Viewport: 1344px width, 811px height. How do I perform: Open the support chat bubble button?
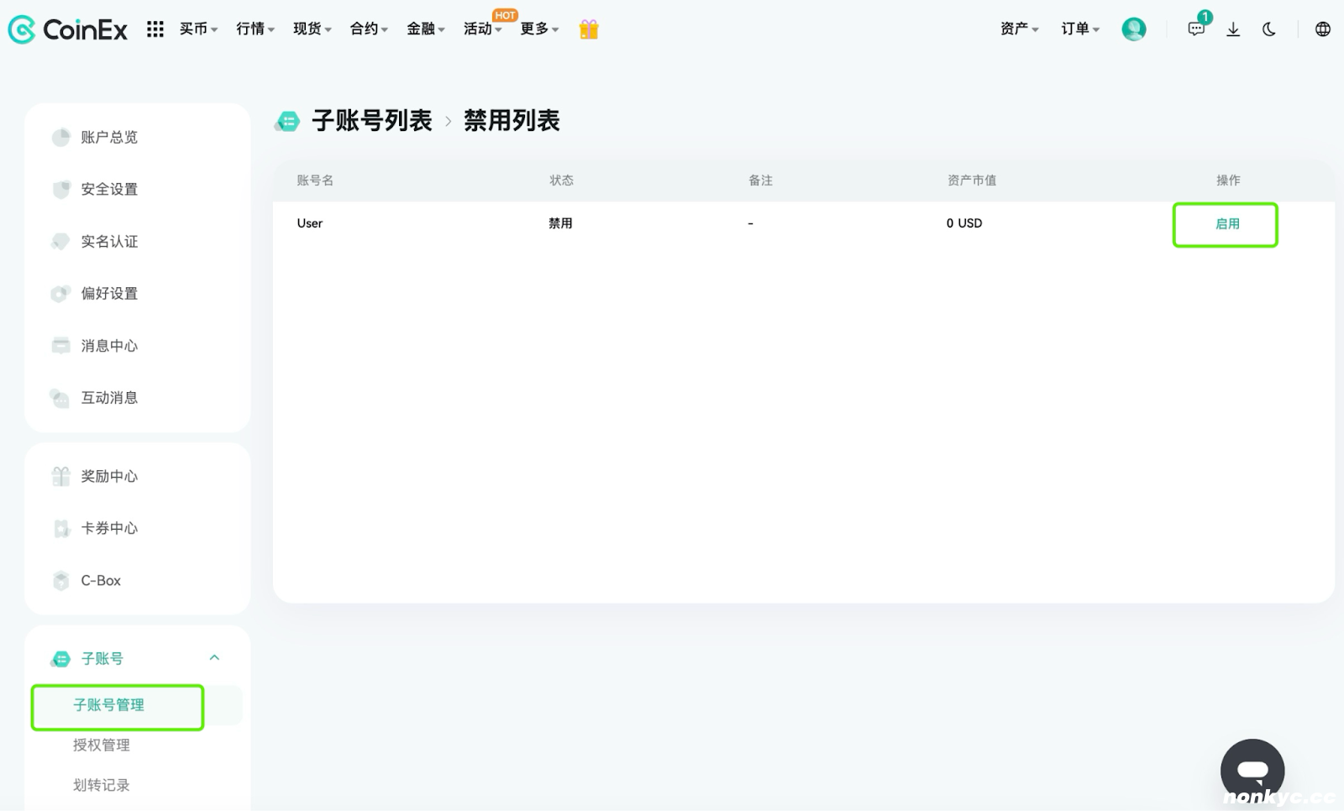pos(1252,770)
